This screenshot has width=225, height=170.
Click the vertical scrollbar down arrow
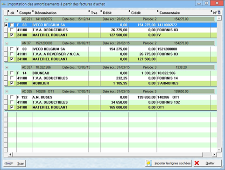click(219, 150)
